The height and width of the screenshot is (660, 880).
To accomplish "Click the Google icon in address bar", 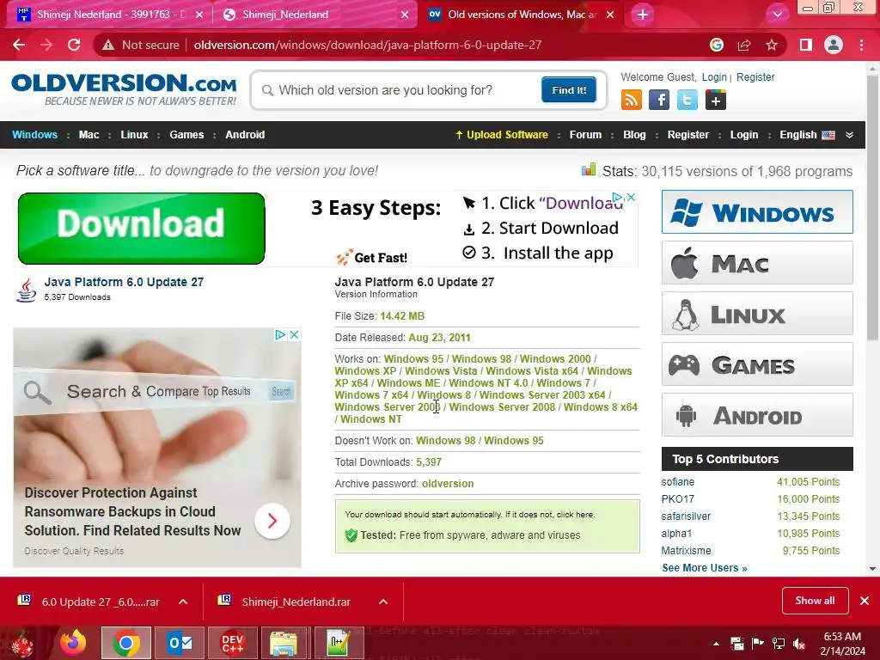I will 717,45.
